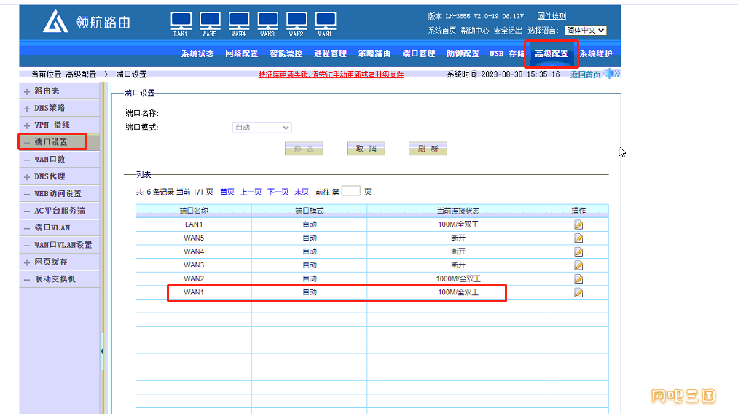738x414 pixels.
Task: Click the WAN1 port name cell
Action: pyautogui.click(x=194, y=292)
